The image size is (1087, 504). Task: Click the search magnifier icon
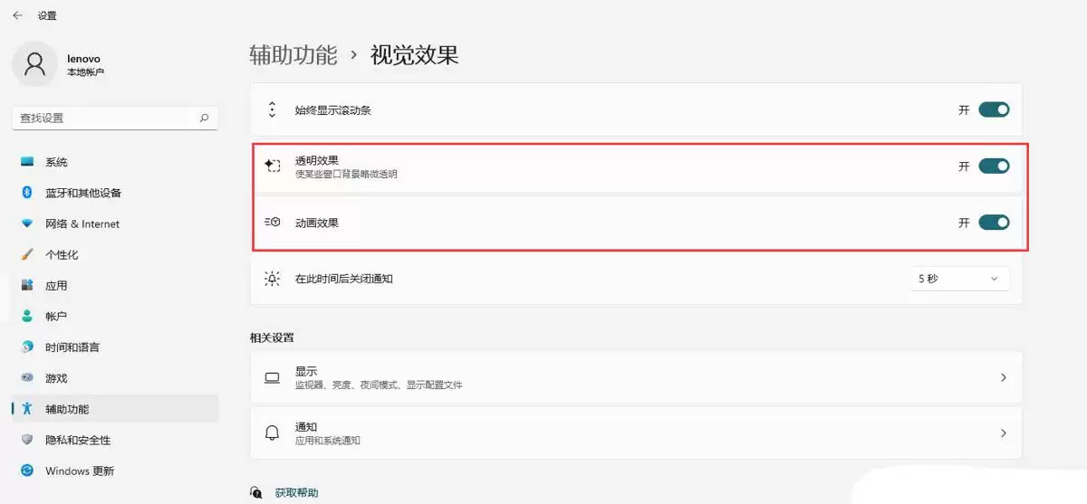204,118
